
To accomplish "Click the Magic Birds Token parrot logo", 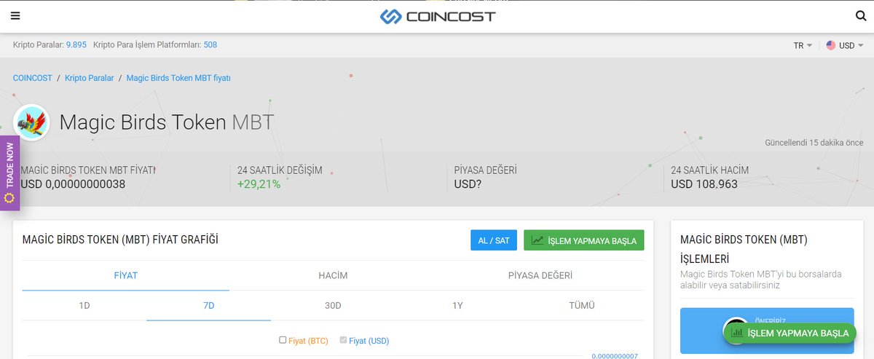I will (x=31, y=122).
